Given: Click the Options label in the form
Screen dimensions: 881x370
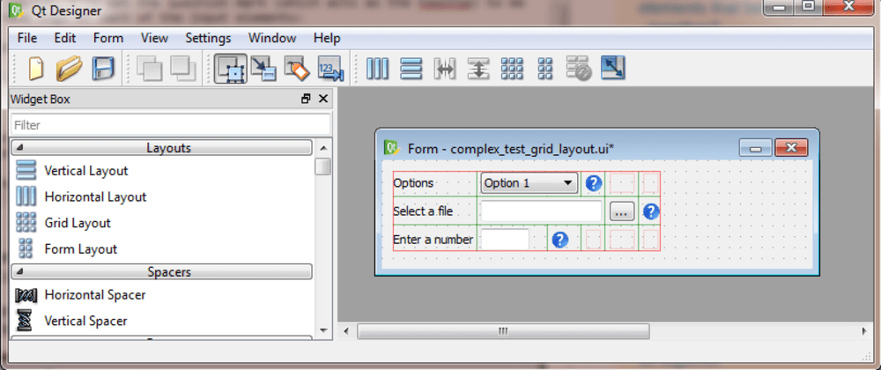Looking at the screenshot, I should pos(413,183).
